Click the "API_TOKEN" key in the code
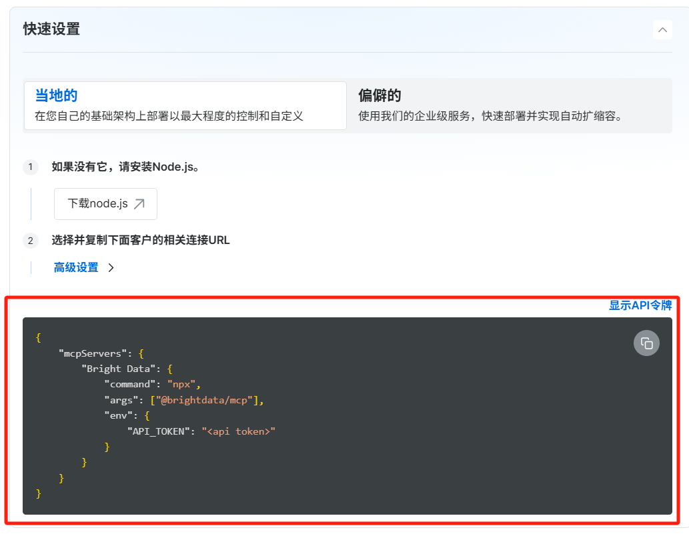 159,431
